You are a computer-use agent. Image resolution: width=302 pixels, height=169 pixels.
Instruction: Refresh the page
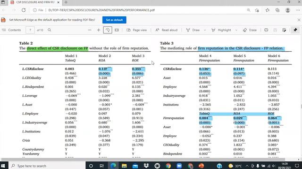click(x=24, y=10)
